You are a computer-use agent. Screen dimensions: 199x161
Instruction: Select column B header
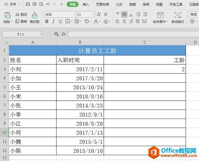click(80, 42)
